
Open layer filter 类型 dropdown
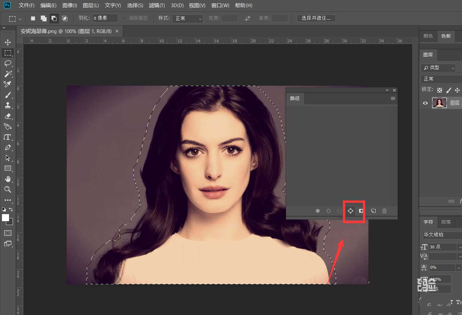[438, 68]
